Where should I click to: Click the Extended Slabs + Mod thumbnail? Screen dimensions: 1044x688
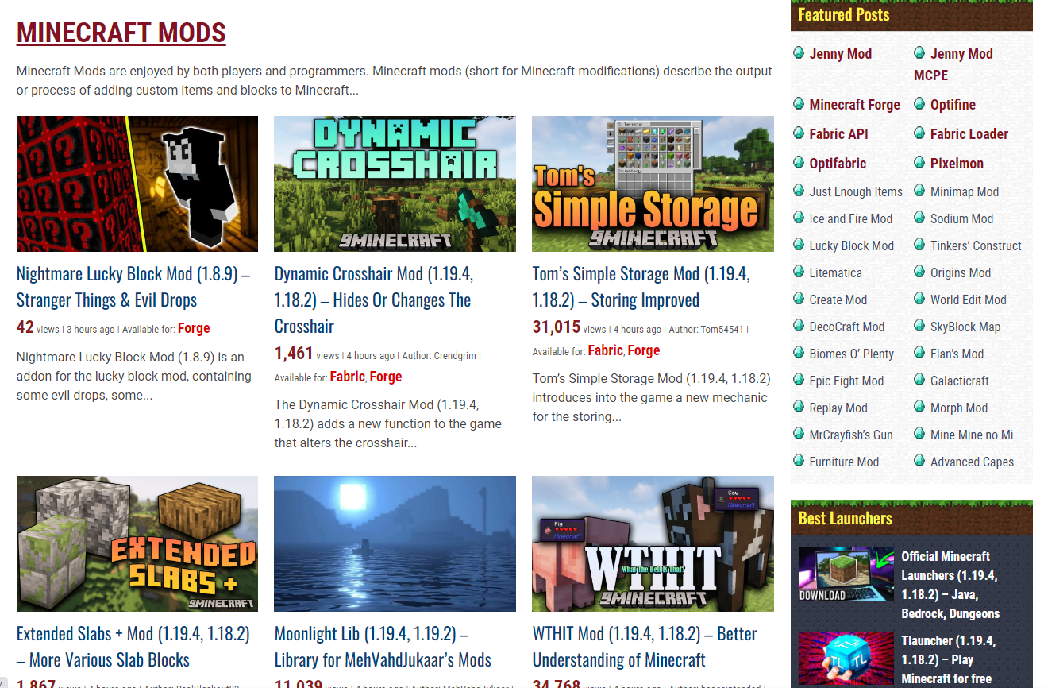pos(137,543)
